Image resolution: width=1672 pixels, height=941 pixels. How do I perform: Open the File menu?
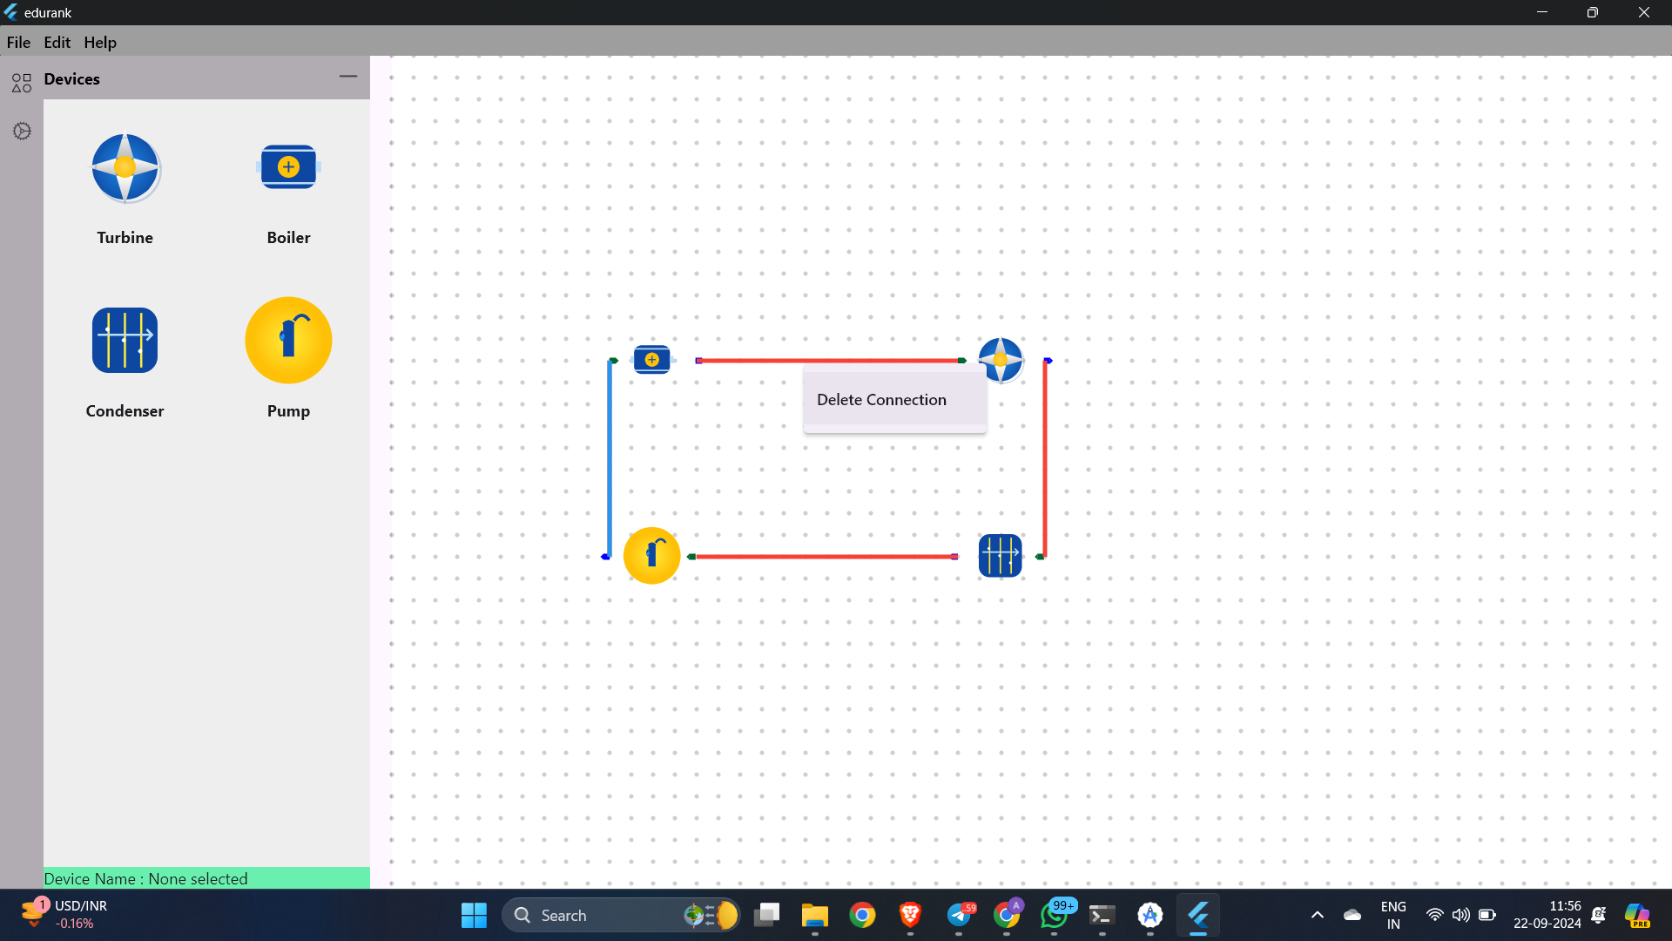18,42
